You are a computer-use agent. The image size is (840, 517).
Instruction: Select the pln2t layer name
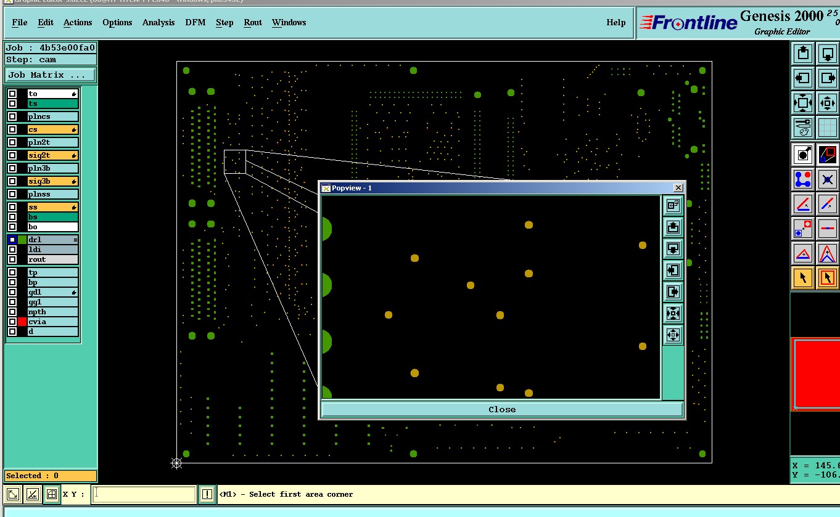[x=53, y=142]
